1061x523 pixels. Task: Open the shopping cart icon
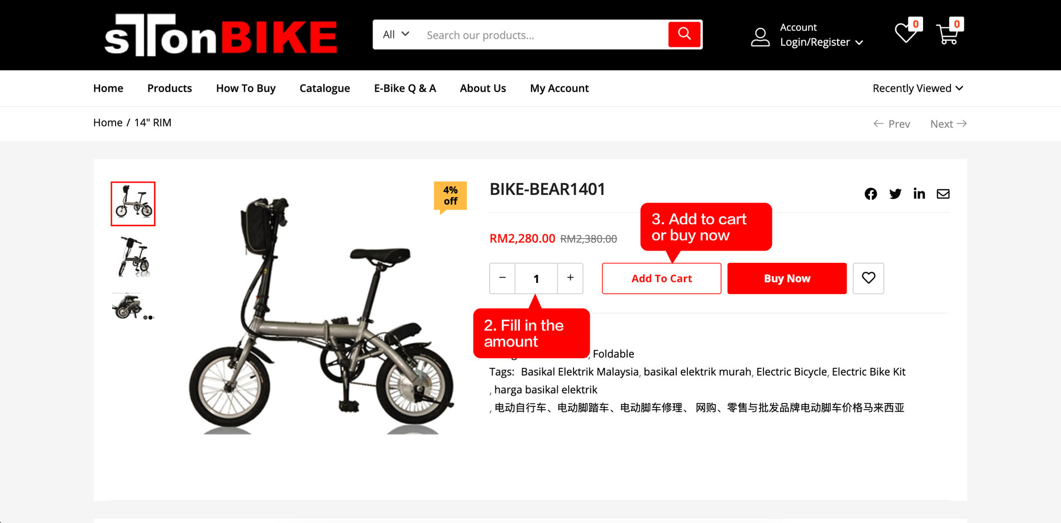[x=947, y=35]
